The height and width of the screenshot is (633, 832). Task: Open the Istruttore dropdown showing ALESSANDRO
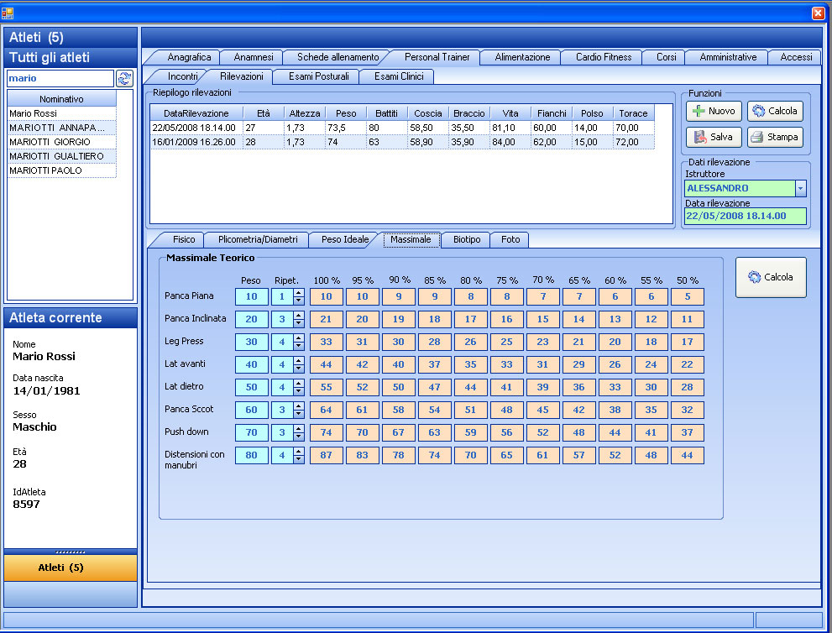(x=800, y=189)
